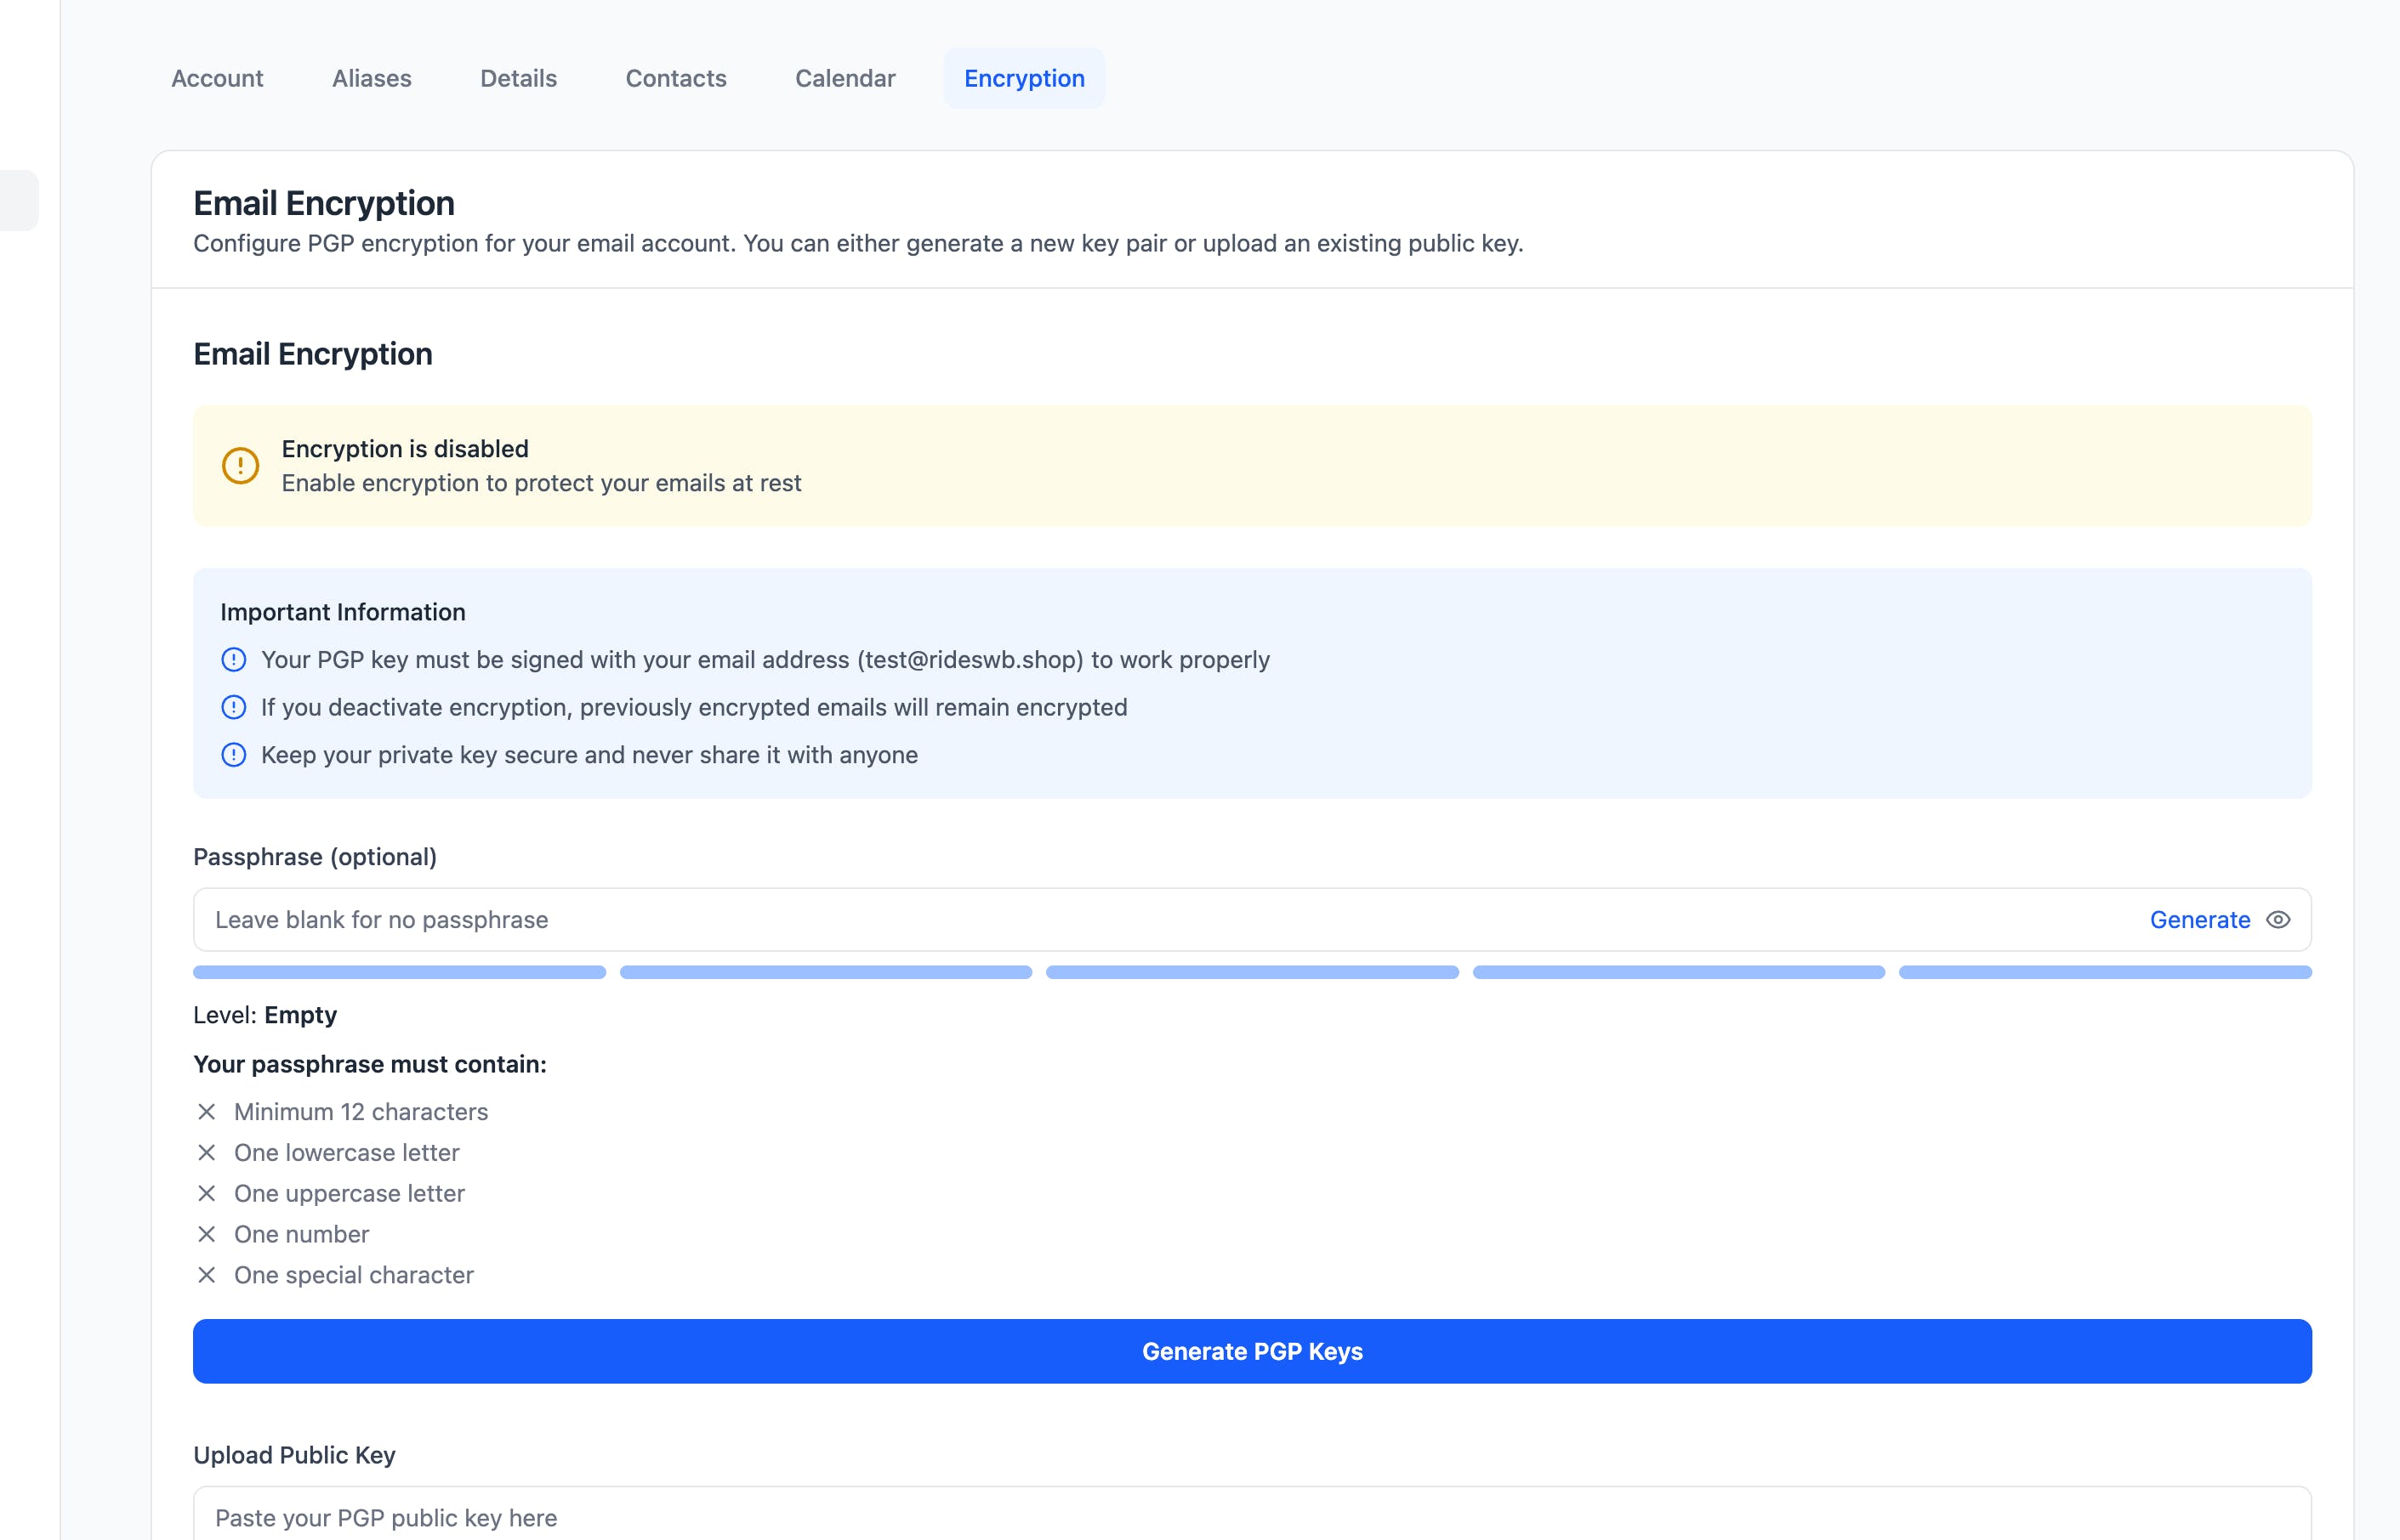Click Generate link in passphrase field
This screenshot has height=1540, width=2400.
click(2199, 920)
